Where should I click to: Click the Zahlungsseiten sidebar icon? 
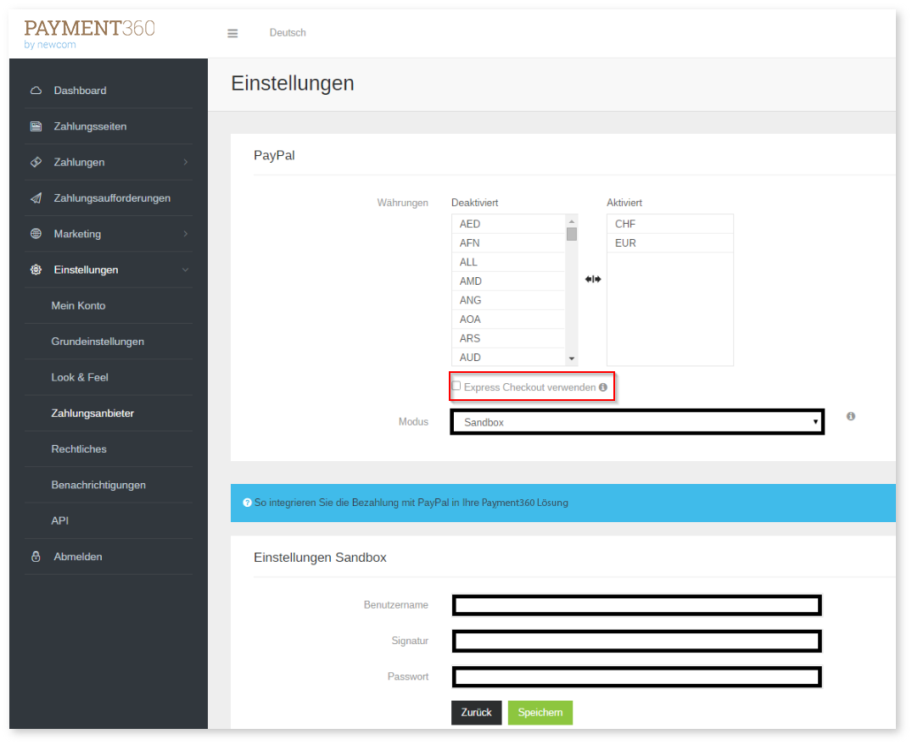point(36,126)
